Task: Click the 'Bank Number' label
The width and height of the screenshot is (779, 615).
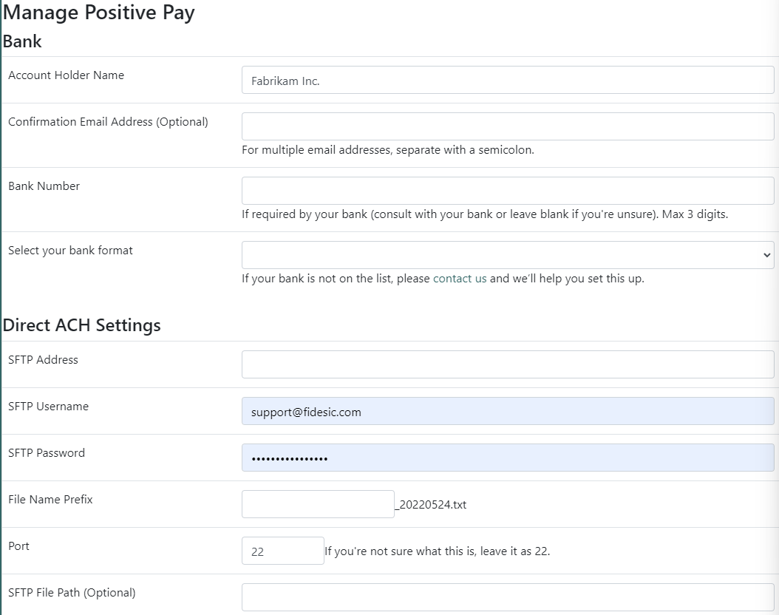Action: pos(44,186)
